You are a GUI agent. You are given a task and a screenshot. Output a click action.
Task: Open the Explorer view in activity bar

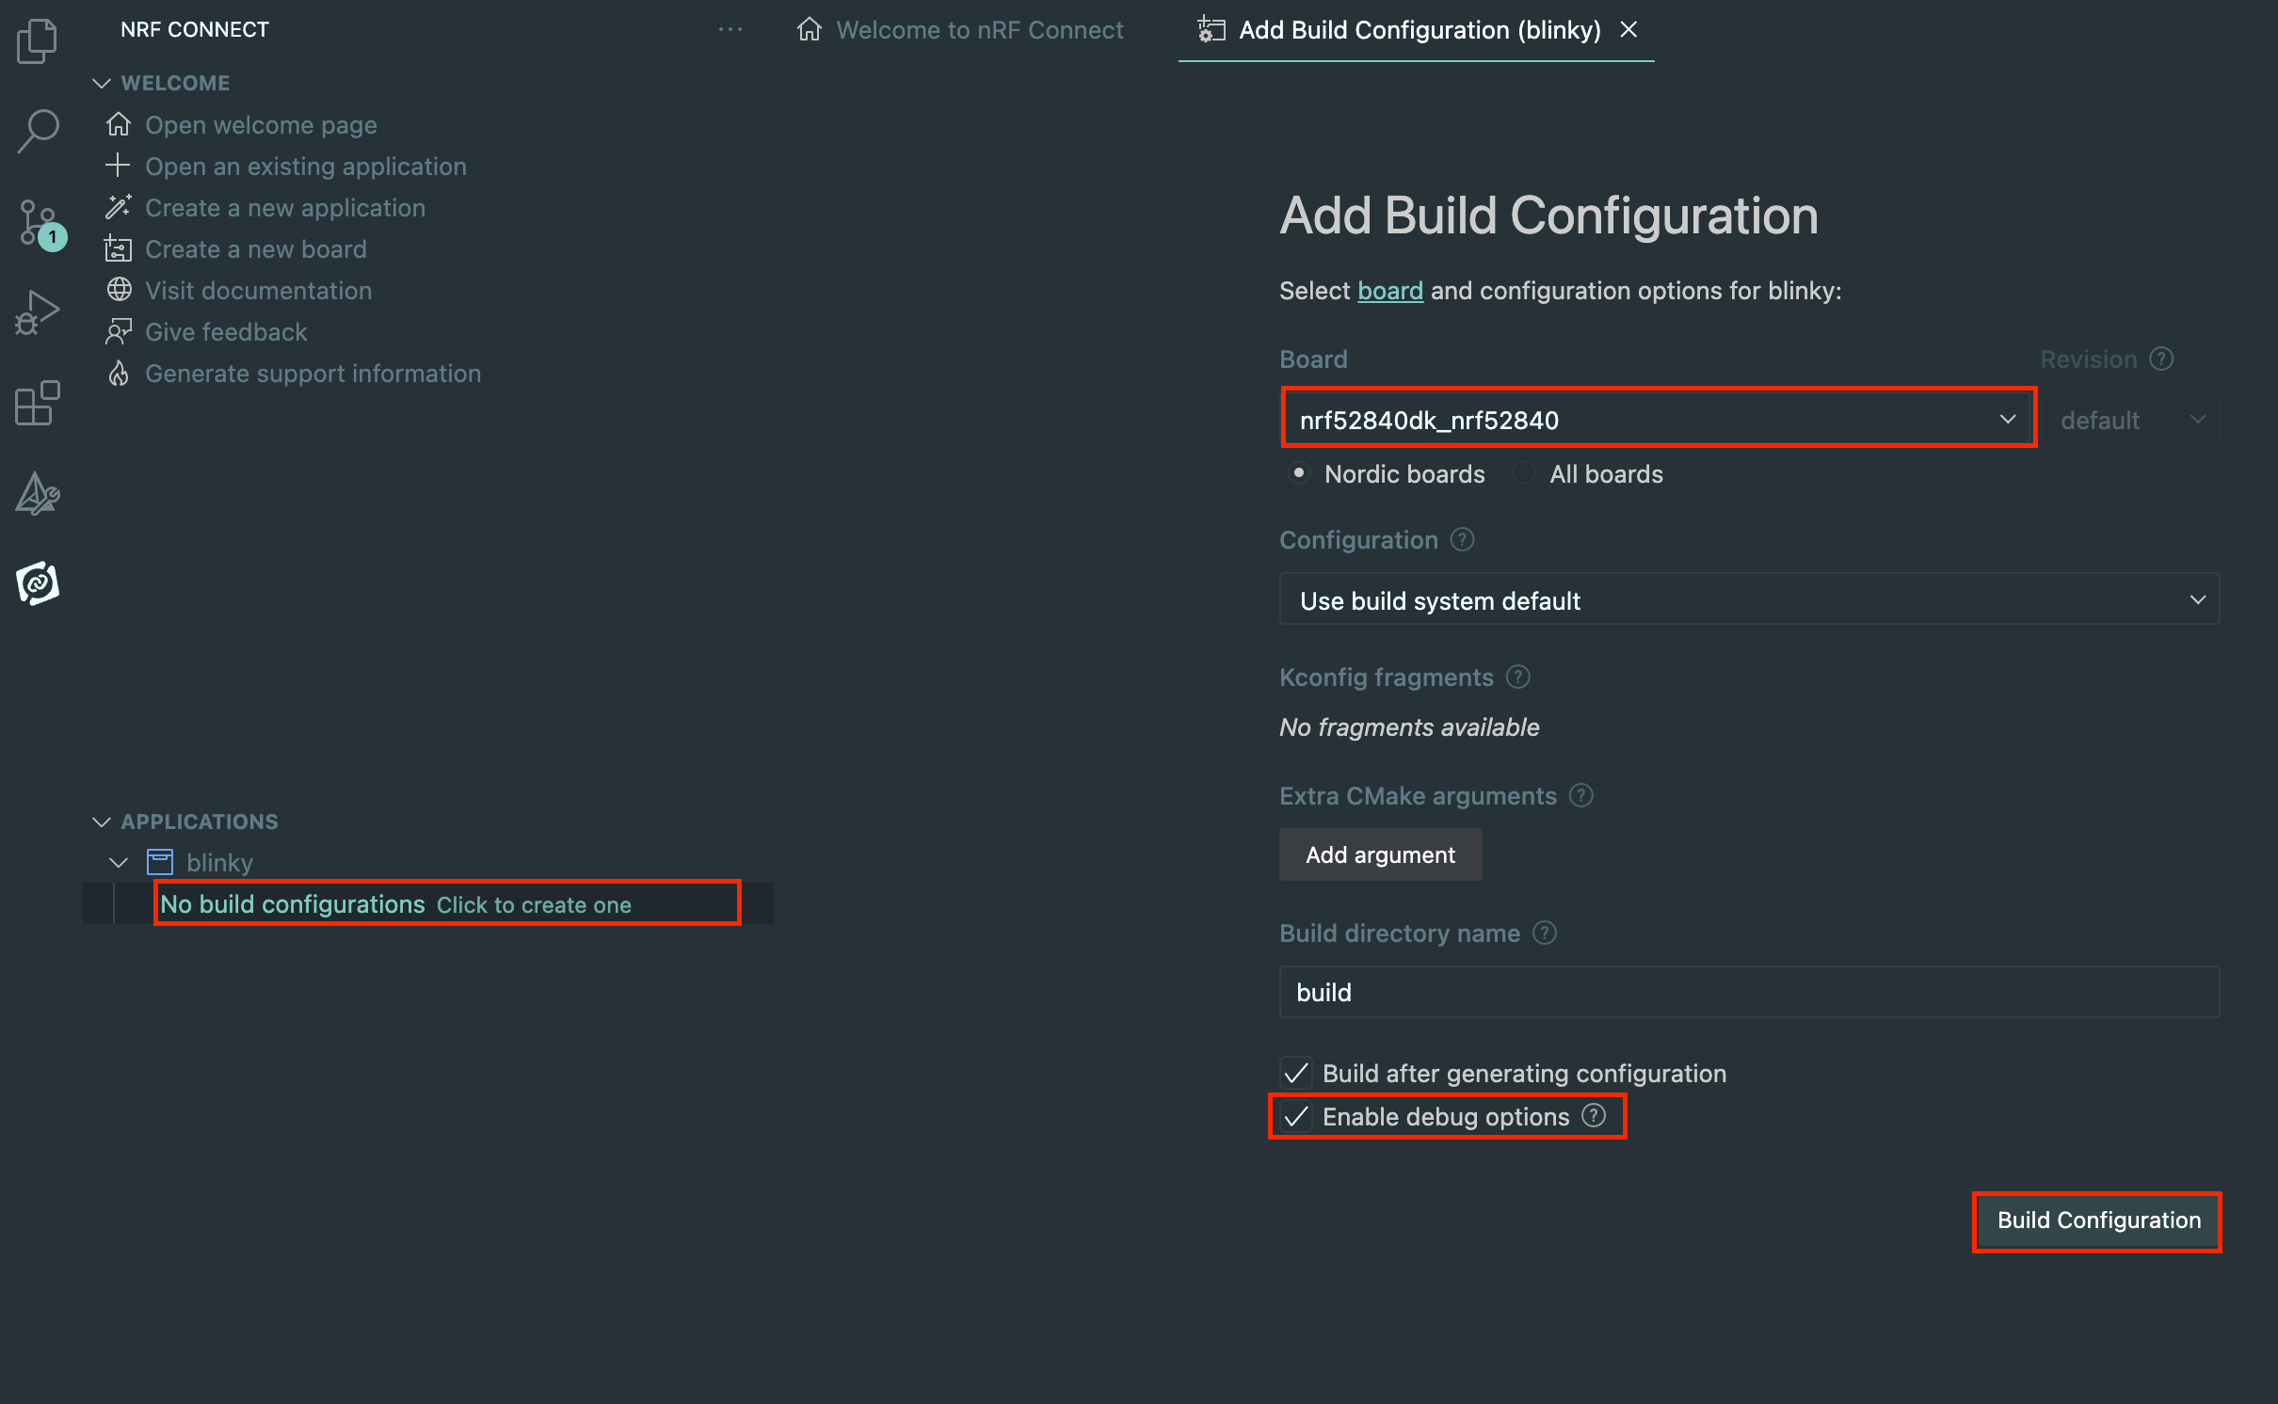point(38,41)
